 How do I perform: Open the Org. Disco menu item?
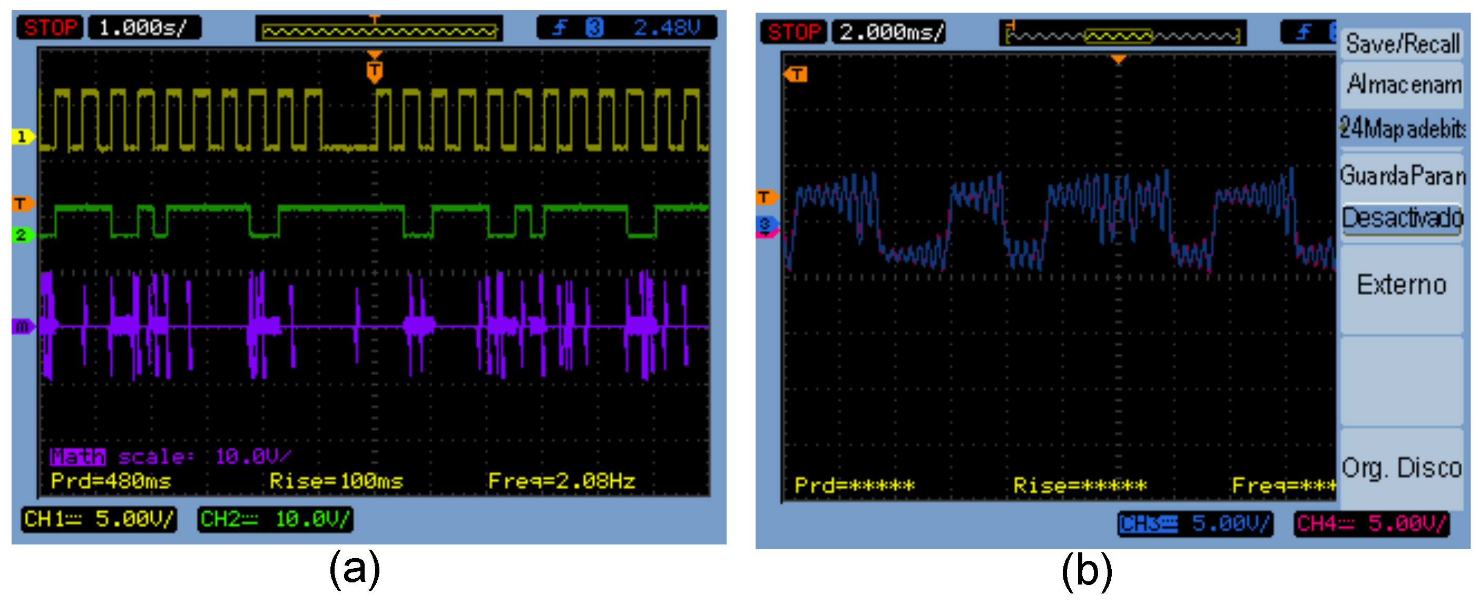(x=1402, y=467)
